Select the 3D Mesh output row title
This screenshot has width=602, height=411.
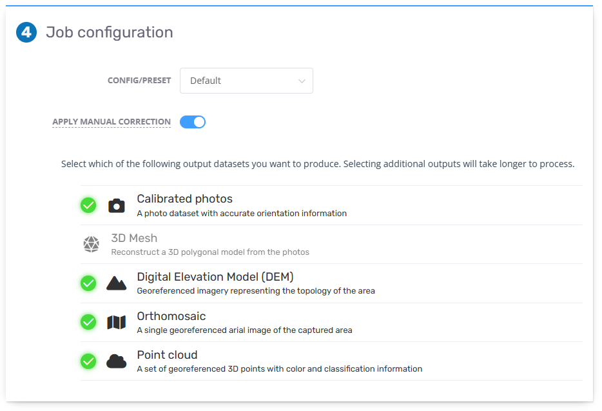[134, 238]
